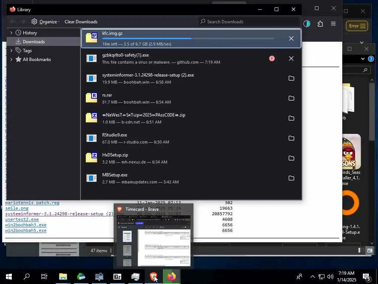Viewport: 378px width, 284px height.
Task: Show RStudio9.exe in its containing folder
Action: 291,138
